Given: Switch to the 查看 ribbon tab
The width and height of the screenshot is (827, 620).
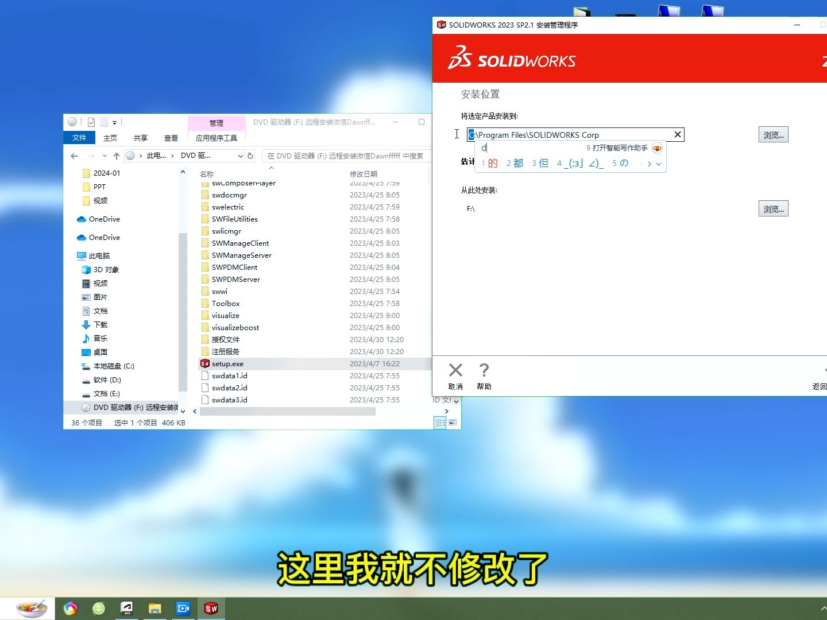Looking at the screenshot, I should click(x=171, y=138).
